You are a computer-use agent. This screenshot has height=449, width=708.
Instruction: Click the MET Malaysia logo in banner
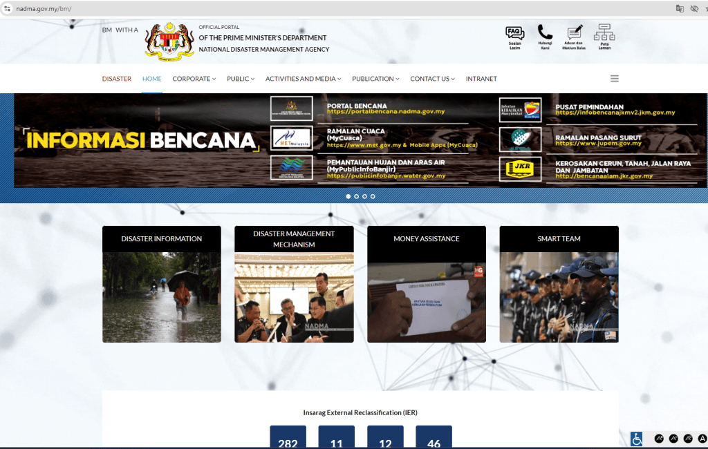(292, 137)
